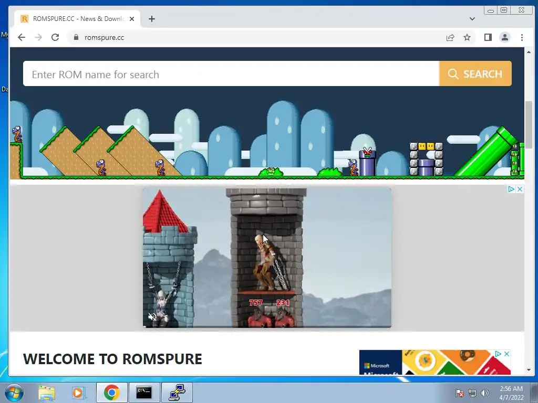The width and height of the screenshot is (538, 403).
Task: Open Windows Explorer from the taskbar
Action: point(47,393)
